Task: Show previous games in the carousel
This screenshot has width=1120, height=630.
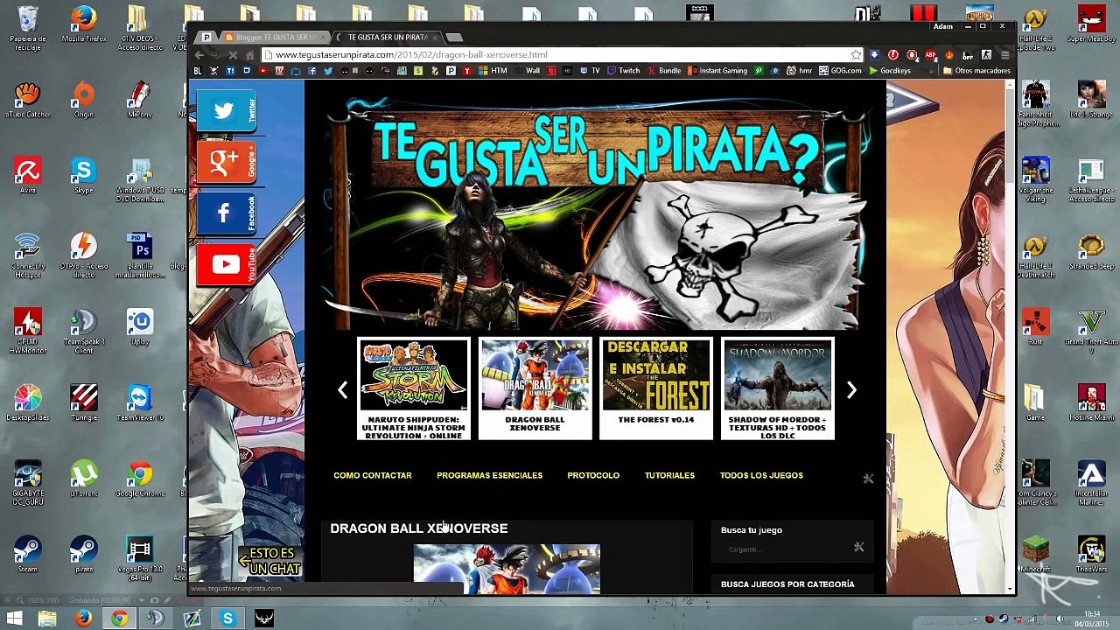Action: 343,390
